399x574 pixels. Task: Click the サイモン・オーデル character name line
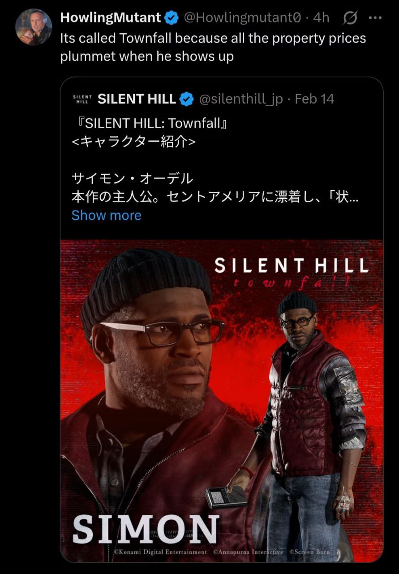133,178
